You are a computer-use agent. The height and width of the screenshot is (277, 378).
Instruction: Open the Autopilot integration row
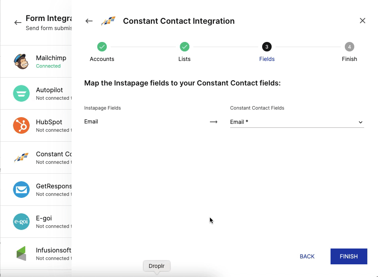pos(36,93)
